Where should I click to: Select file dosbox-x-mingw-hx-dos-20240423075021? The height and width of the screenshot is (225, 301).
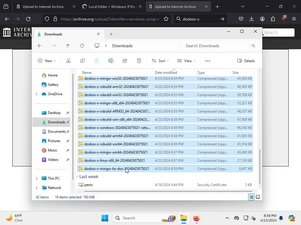pyautogui.click(x=165, y=169)
